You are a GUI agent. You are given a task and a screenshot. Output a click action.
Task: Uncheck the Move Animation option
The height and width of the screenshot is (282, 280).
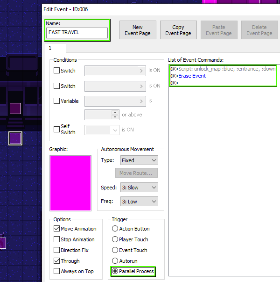click(57, 229)
